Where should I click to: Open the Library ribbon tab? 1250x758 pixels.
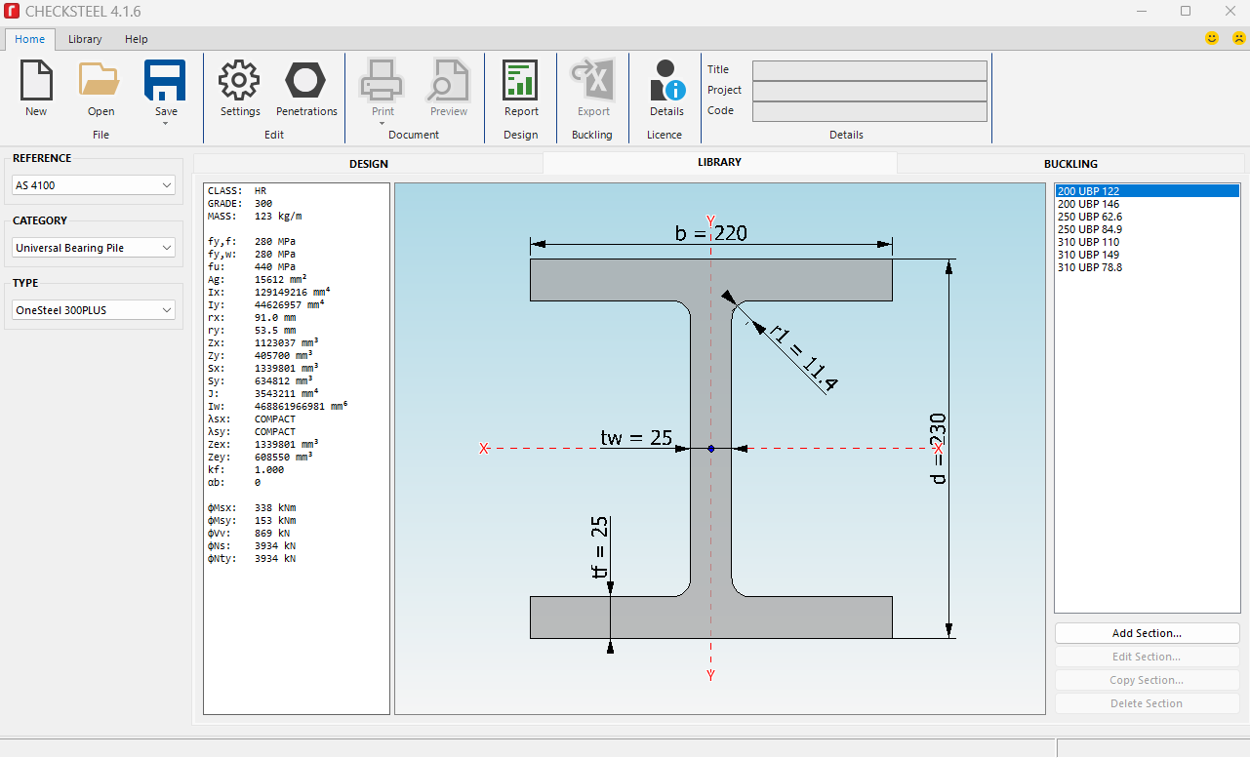click(85, 39)
